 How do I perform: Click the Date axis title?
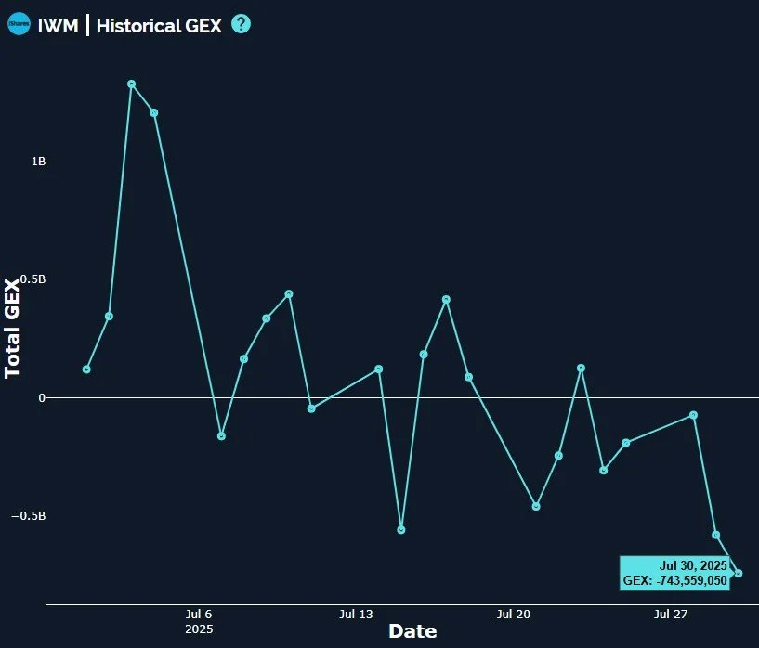412,631
